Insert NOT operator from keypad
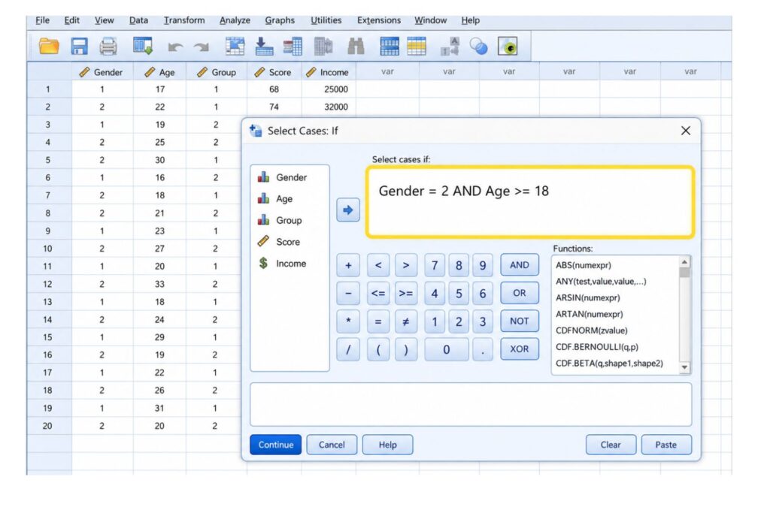 520,321
